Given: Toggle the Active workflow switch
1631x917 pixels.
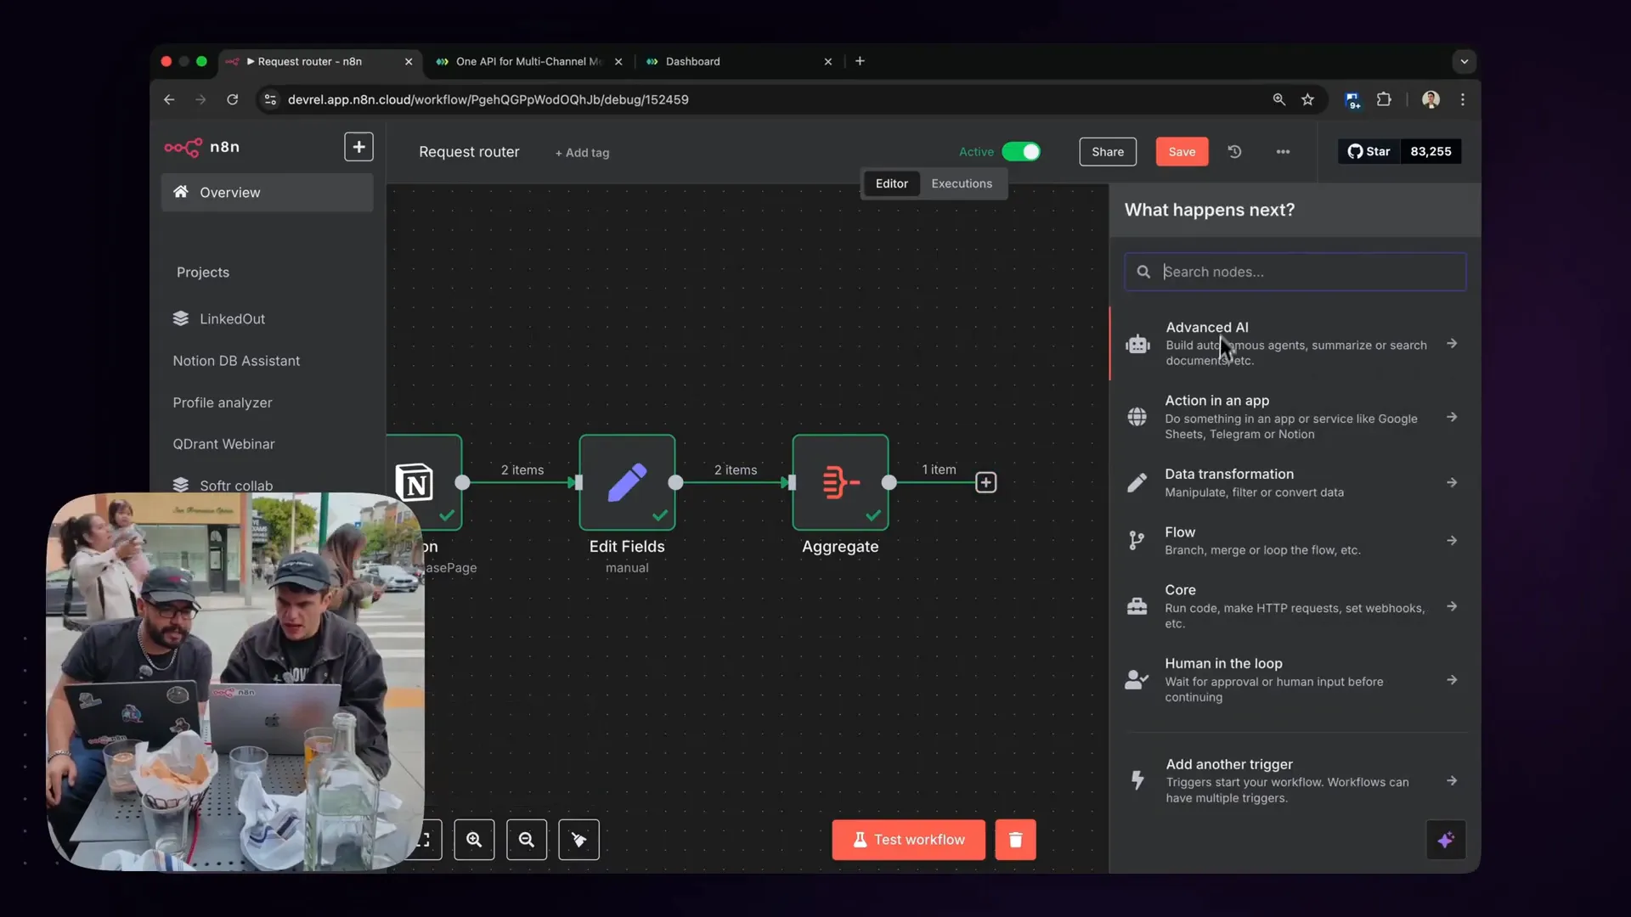Looking at the screenshot, I should click(x=1021, y=152).
